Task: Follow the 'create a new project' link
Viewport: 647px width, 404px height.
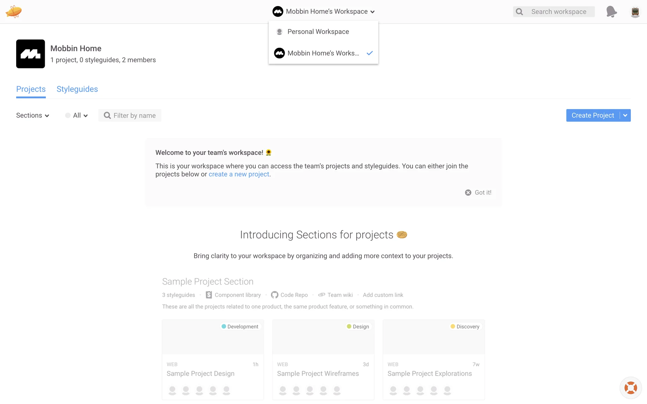Action: click(239, 174)
